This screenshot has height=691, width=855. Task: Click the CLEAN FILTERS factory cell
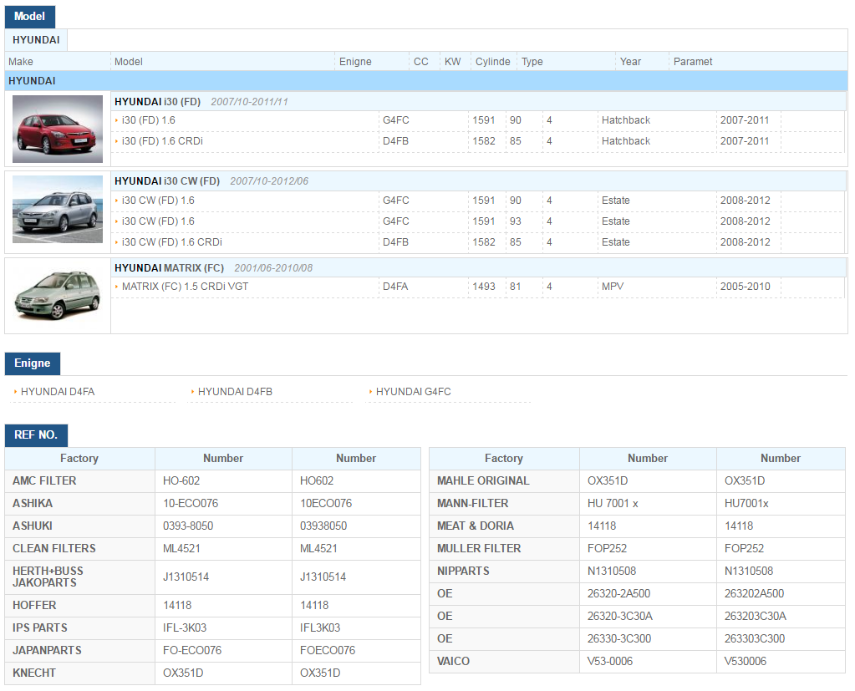(x=80, y=549)
